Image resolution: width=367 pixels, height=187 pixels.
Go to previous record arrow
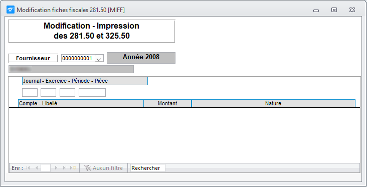tap(37, 168)
